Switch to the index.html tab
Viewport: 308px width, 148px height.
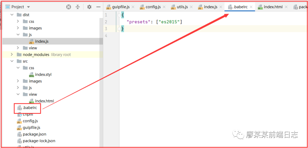273,7
